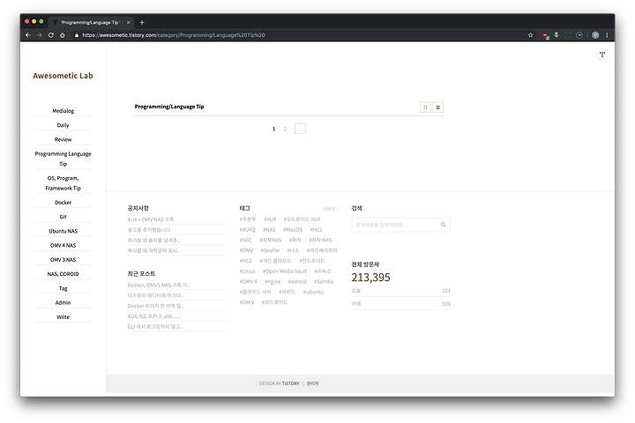Open the OMV 3 NAS category
This screenshot has height=423, width=635.
[63, 260]
